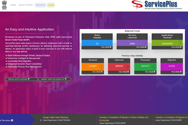The height and width of the screenshot is (125, 188).
Task: Click the Systematic Process Flow Management bullet
Action: click(x=25, y=67)
